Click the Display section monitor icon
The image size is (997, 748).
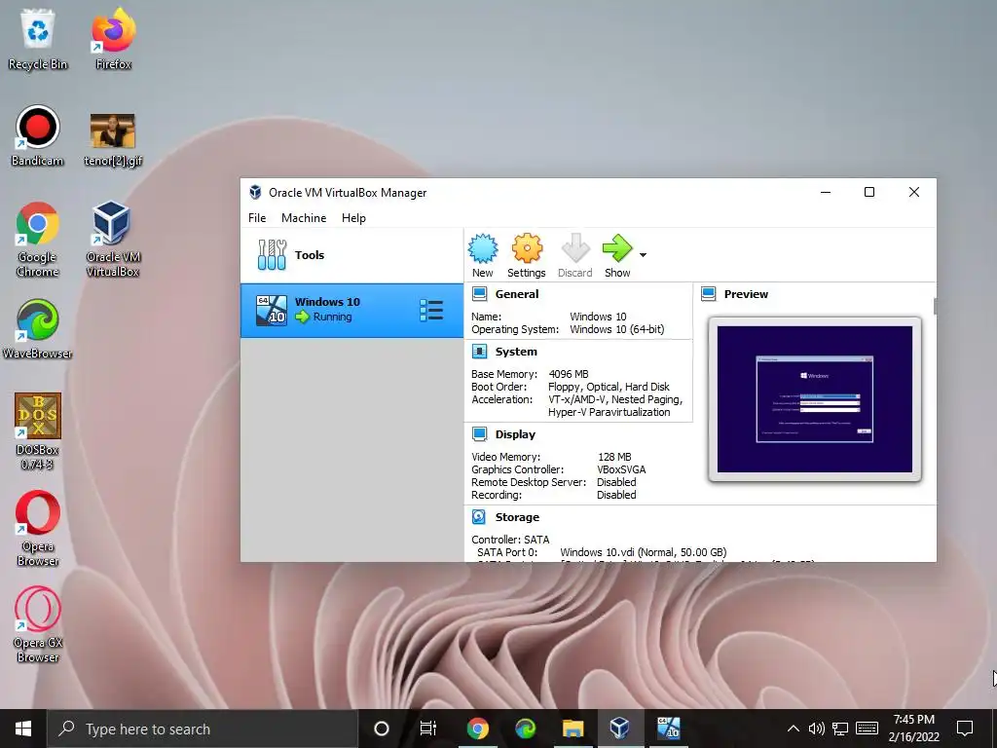(x=479, y=434)
